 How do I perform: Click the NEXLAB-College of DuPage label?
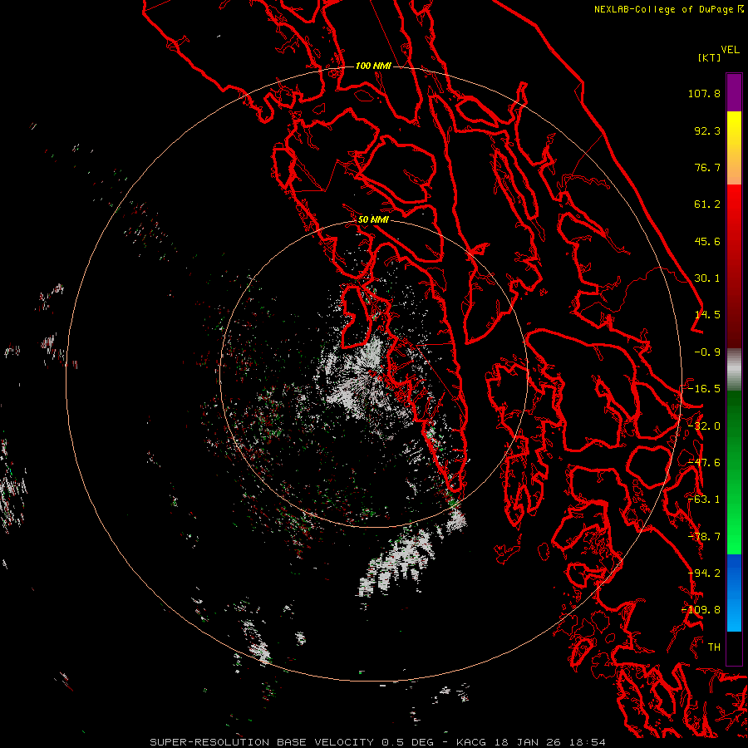click(663, 9)
